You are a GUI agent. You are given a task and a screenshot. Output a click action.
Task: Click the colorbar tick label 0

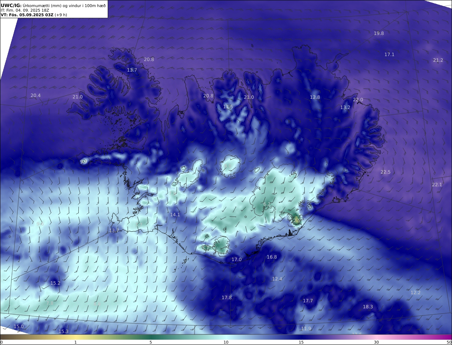(x=1, y=342)
